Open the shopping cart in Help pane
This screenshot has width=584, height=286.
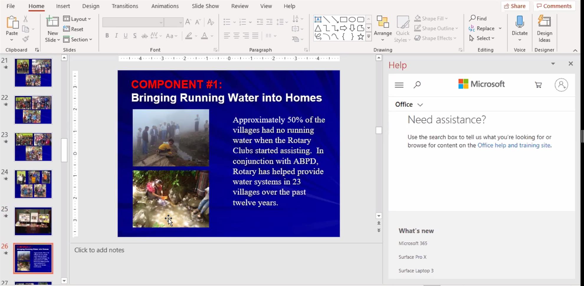(538, 85)
